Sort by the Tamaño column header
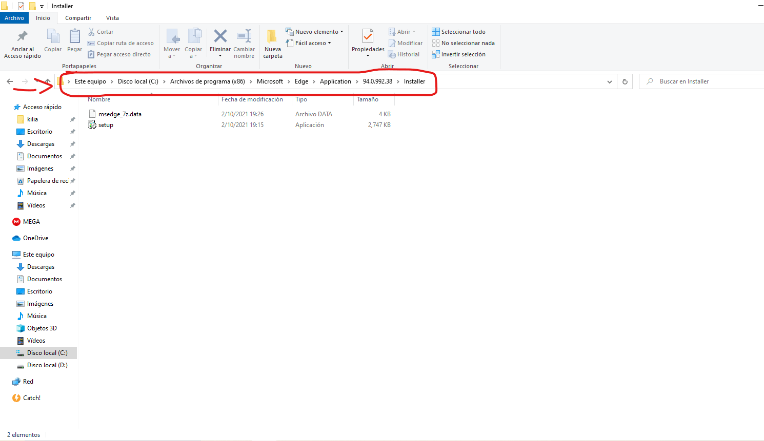This screenshot has width=764, height=441. tap(368, 99)
